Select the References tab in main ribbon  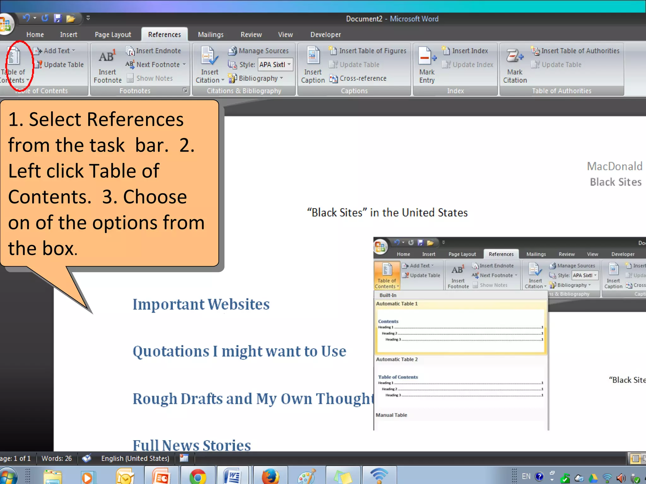click(164, 35)
